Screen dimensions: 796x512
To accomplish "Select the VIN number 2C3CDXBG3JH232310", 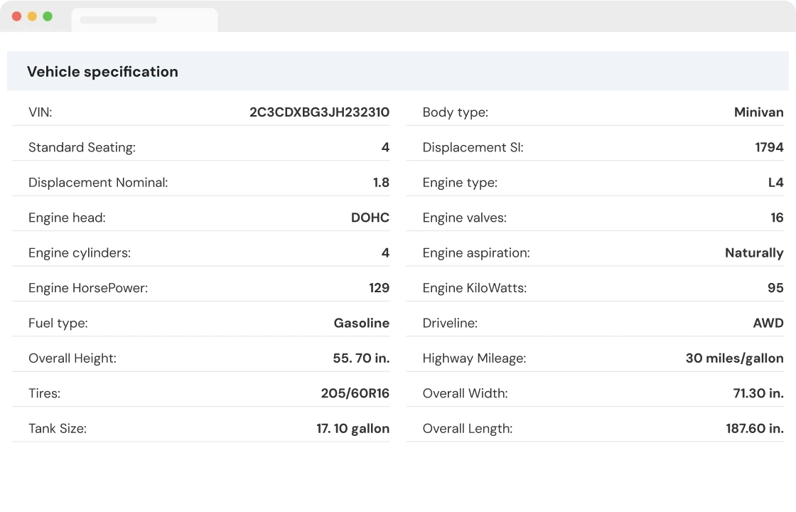I will click(x=319, y=112).
